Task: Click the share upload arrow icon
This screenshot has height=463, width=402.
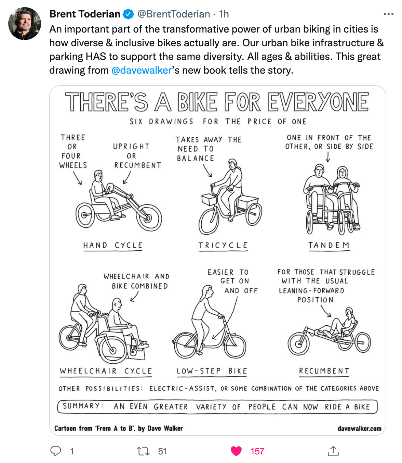Action: (333, 451)
